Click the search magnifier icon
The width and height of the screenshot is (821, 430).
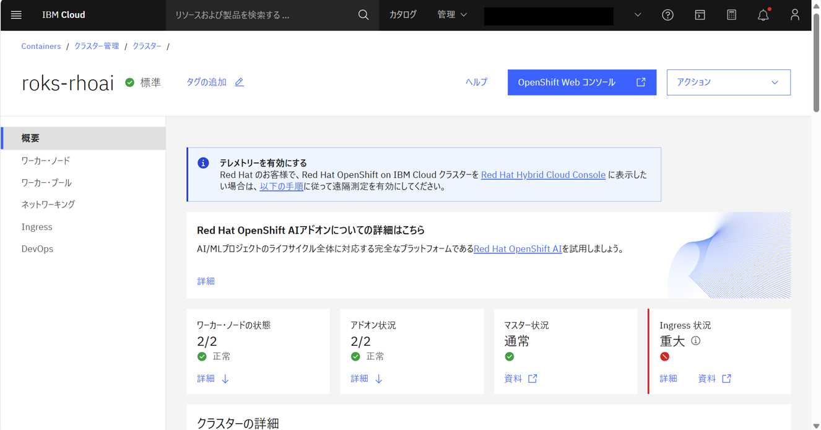(x=363, y=15)
